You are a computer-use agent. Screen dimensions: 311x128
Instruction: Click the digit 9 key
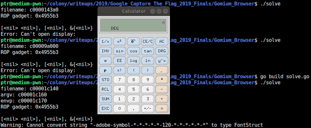pyautogui.click(x=148, y=79)
